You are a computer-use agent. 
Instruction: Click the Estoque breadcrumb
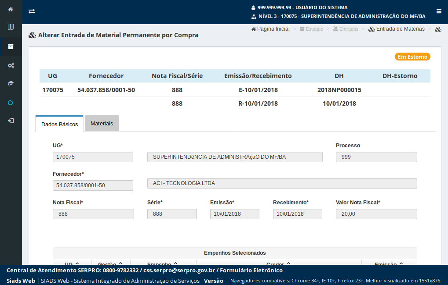[x=311, y=29]
